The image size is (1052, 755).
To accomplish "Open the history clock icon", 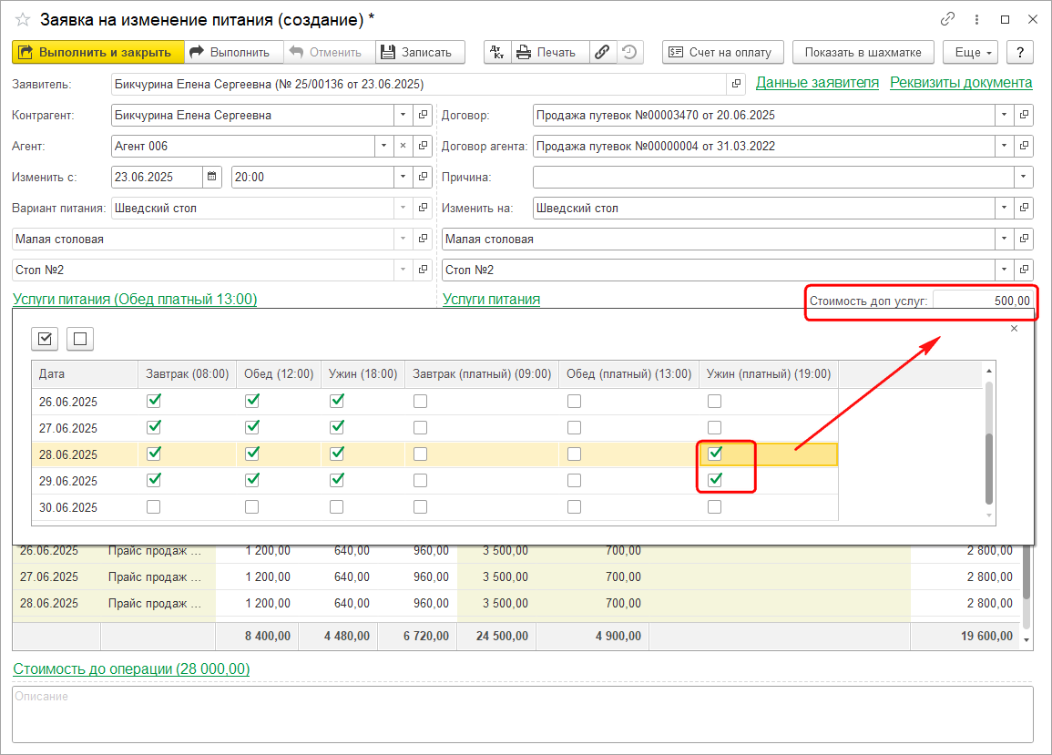I will pyautogui.click(x=629, y=52).
